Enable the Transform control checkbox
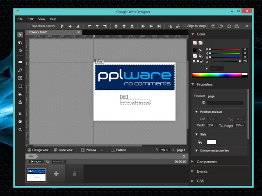The image size is (262, 196). pos(29,26)
